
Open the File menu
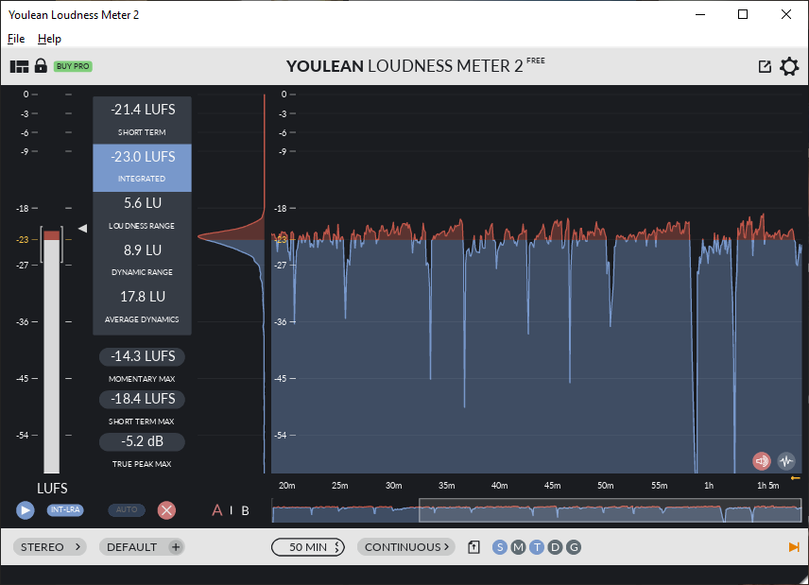pos(16,39)
